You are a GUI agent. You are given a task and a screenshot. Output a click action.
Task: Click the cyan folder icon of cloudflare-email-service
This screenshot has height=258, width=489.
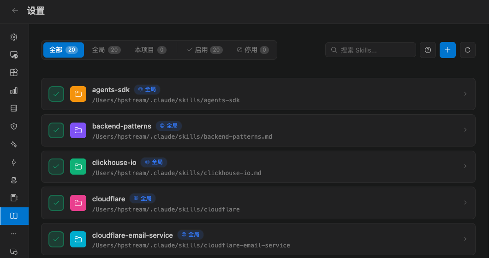coord(78,239)
